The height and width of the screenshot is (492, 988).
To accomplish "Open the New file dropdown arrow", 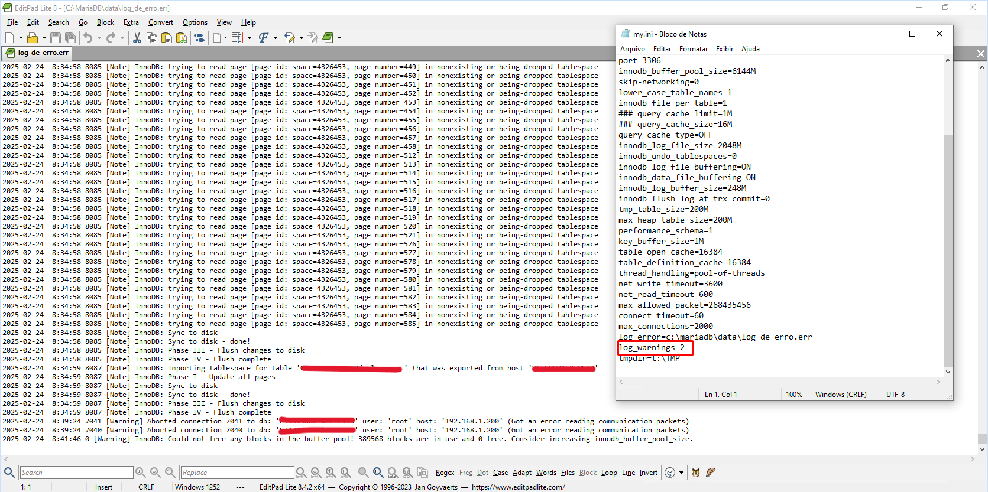I will pos(21,38).
